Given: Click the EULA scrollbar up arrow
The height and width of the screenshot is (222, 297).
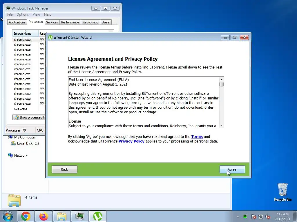Looking at the screenshot, I should click(221, 79).
